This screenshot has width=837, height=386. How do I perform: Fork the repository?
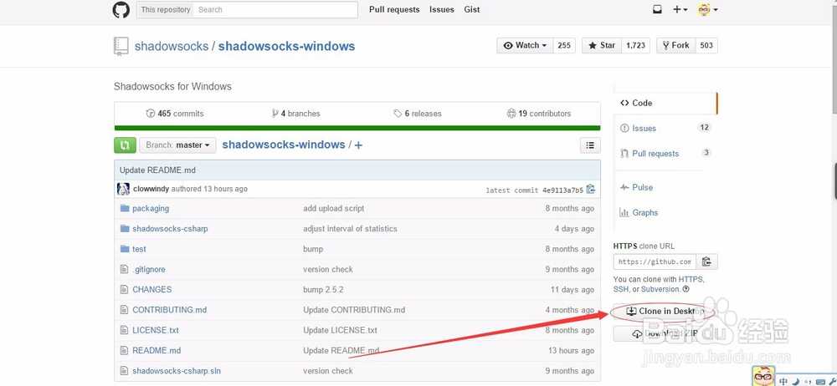tap(675, 45)
